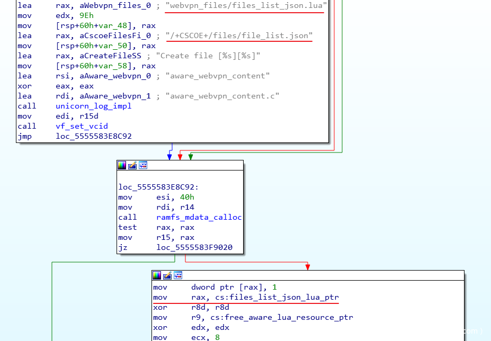
Task: Click the jmp loc_5555583E8C92 operand
Action: [94, 136]
